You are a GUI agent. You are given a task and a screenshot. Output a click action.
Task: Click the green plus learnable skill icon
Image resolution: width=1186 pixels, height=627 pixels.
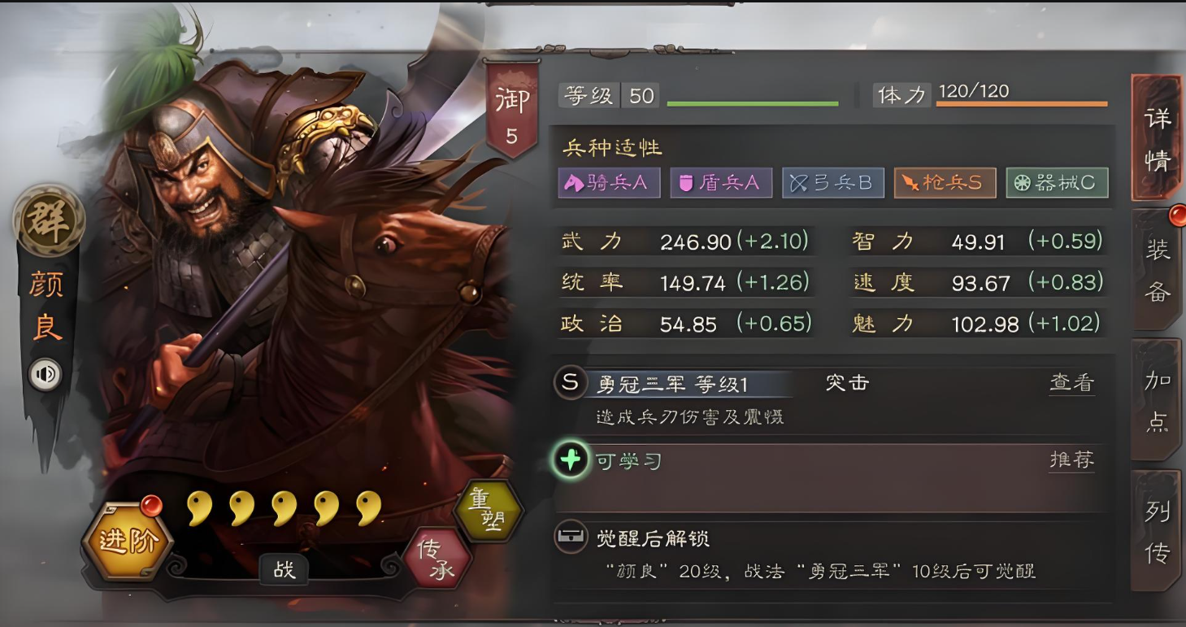point(571,462)
